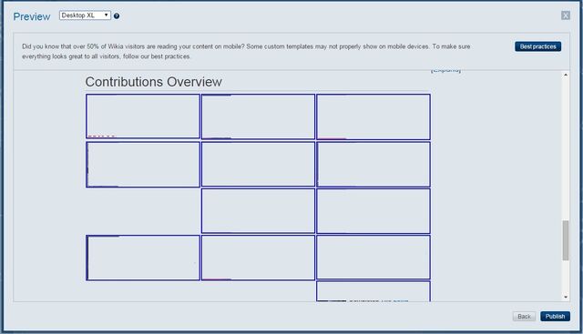Publish the page

pyautogui.click(x=555, y=316)
